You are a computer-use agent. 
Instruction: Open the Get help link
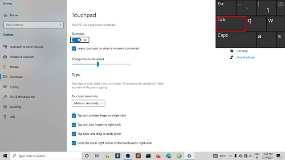pyautogui.click(x=242, y=51)
